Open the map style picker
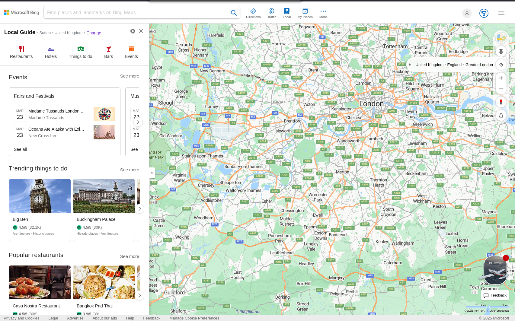Screen dimensions: 515x321 [x=501, y=38]
